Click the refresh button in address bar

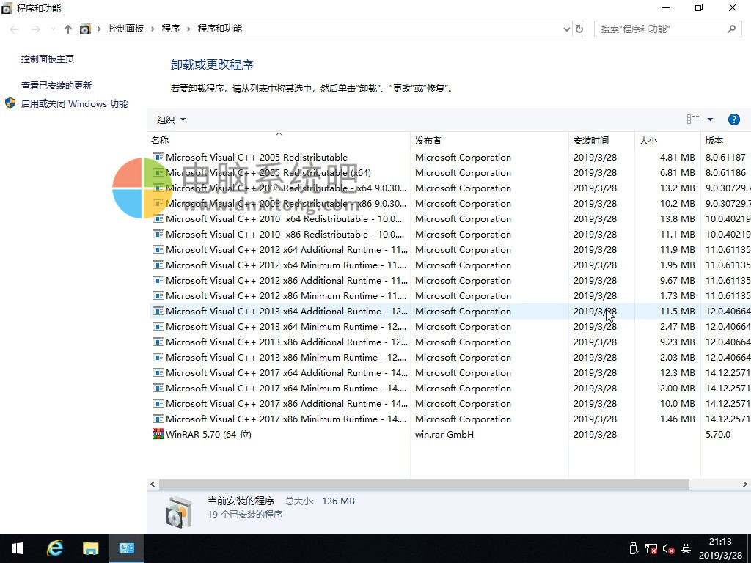579,29
